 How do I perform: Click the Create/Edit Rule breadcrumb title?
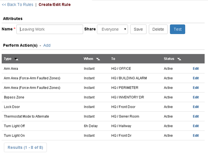point(54,5)
